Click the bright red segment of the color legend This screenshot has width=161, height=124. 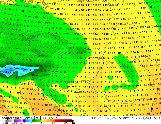[x=55, y=121]
